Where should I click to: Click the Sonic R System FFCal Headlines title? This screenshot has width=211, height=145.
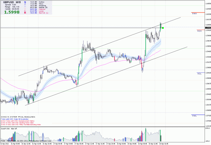pyautogui.click(x=18, y=117)
